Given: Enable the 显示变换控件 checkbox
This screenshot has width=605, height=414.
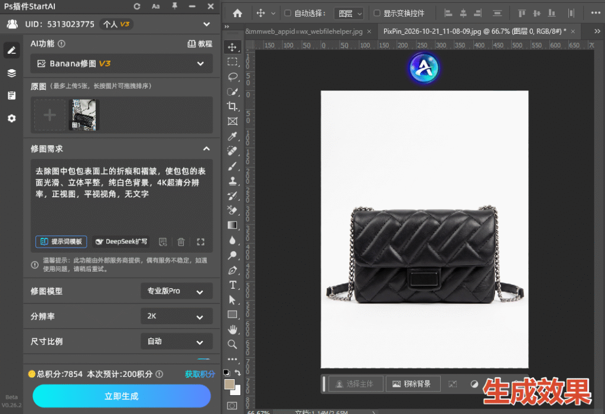Looking at the screenshot, I should pos(377,13).
